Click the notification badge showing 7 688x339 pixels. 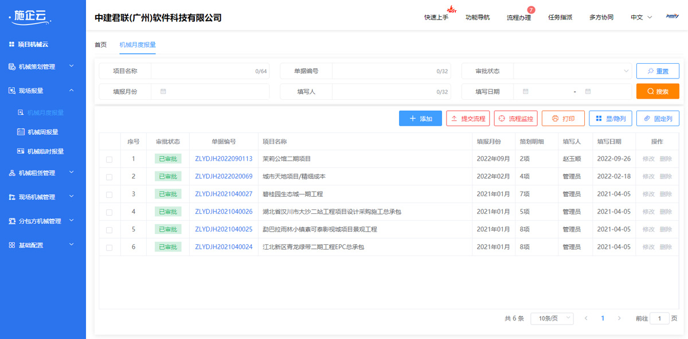coord(531,10)
